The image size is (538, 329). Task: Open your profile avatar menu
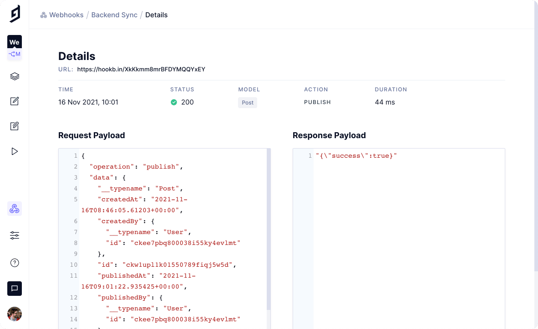(14, 314)
